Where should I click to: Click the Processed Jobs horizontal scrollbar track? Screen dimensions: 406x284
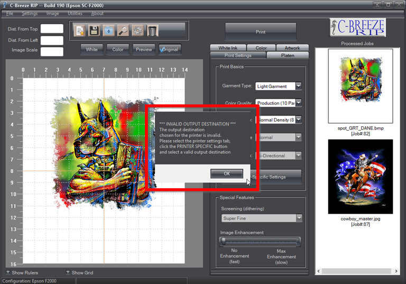point(357,271)
